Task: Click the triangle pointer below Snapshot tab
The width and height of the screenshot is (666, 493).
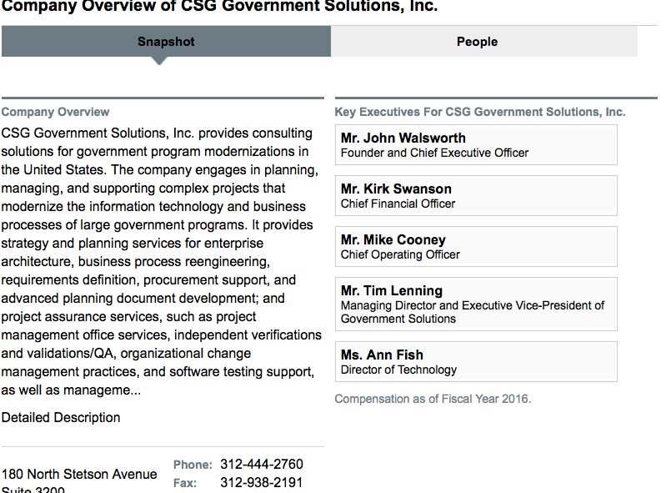Action: [x=160, y=60]
